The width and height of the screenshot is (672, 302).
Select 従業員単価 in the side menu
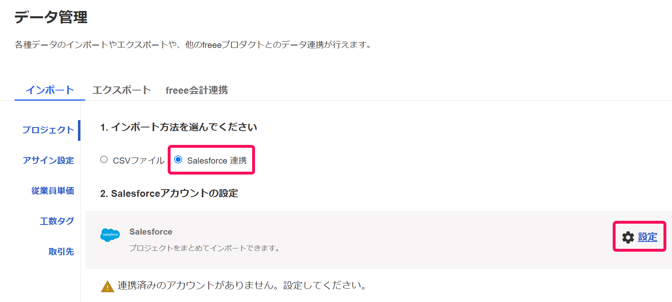coord(53,191)
